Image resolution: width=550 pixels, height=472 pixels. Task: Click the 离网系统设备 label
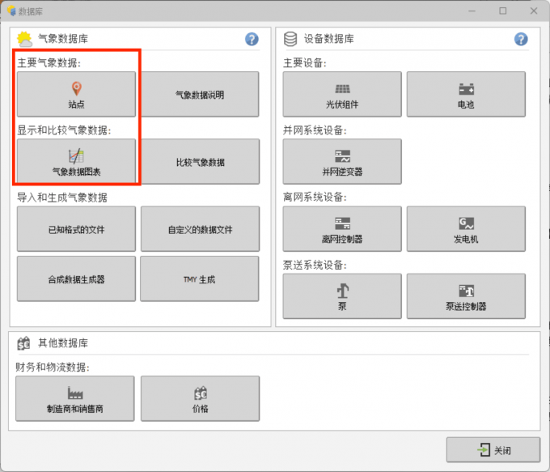pos(315,198)
